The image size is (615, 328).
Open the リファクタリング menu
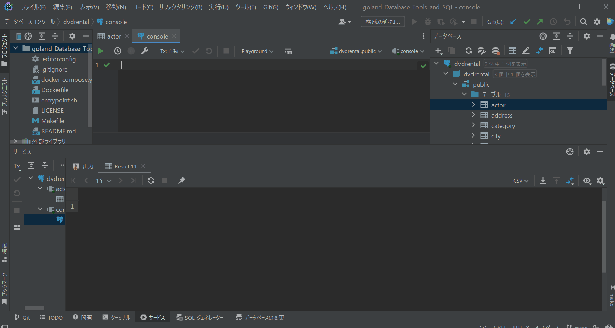coord(181,7)
